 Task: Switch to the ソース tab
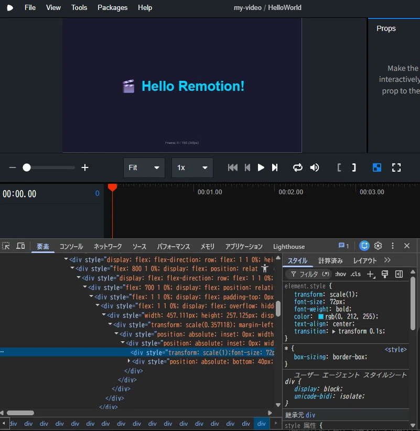139,247
